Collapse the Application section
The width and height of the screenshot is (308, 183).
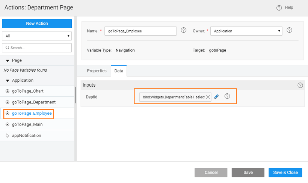click(8, 81)
